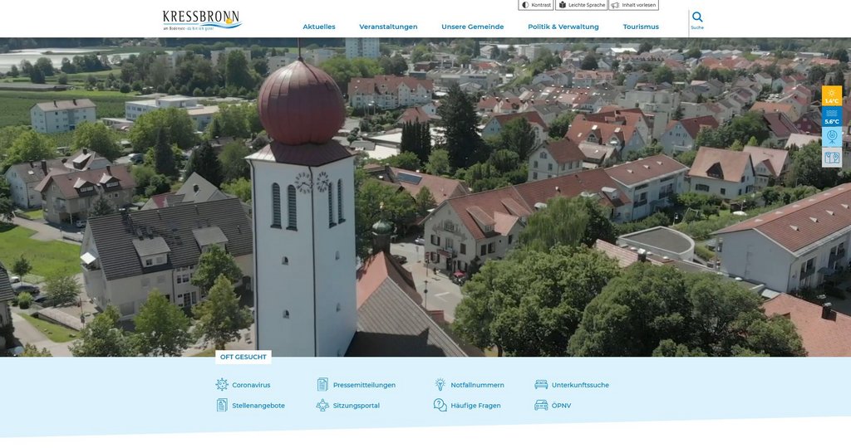Toggle the Kontrast high-contrast mode

(536, 5)
